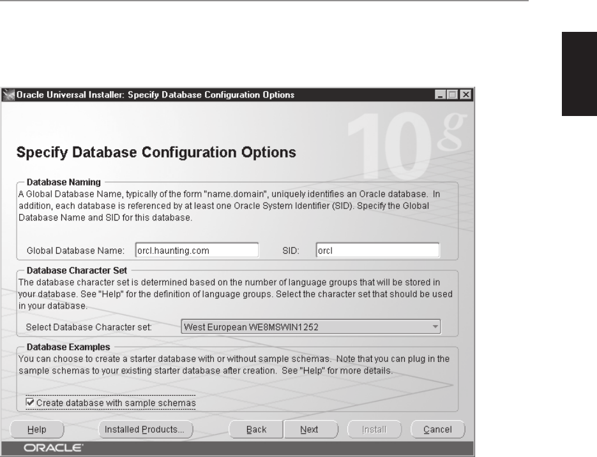Cancel the Oracle installation
The width and height of the screenshot is (597, 457).
(x=438, y=430)
